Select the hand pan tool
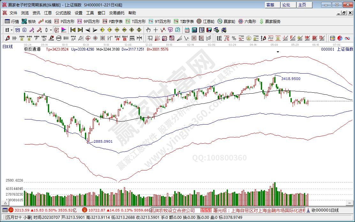The image size is (355, 222). click(148, 30)
